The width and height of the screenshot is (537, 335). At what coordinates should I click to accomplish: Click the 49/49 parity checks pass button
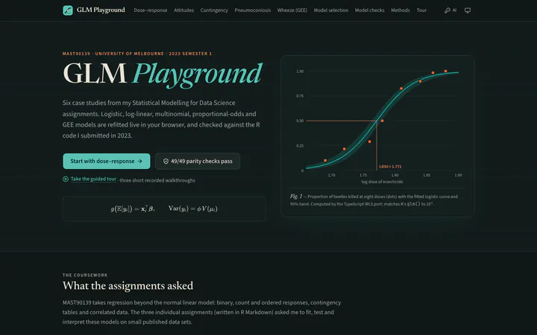tap(198, 161)
